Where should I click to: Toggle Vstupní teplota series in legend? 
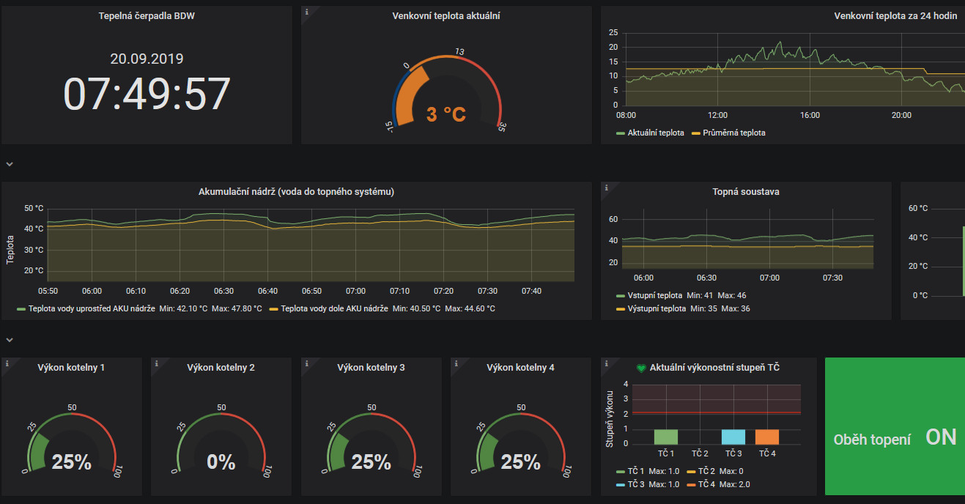[657, 295]
